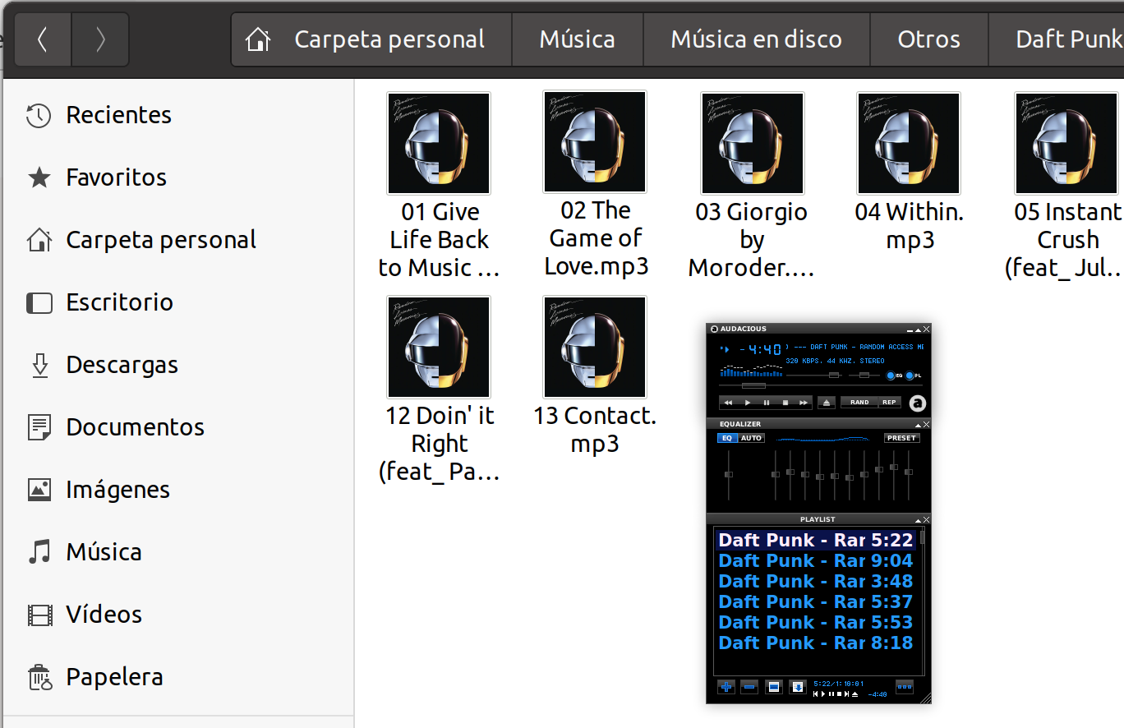Screen dimensions: 1124x728
Task: Roll up the Equalizer window with shade arrow
Action: [918, 425]
